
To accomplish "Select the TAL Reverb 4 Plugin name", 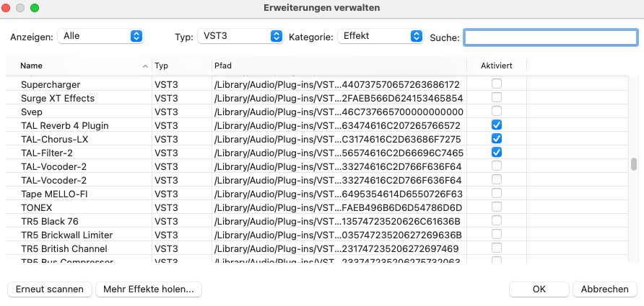I will [65, 126].
